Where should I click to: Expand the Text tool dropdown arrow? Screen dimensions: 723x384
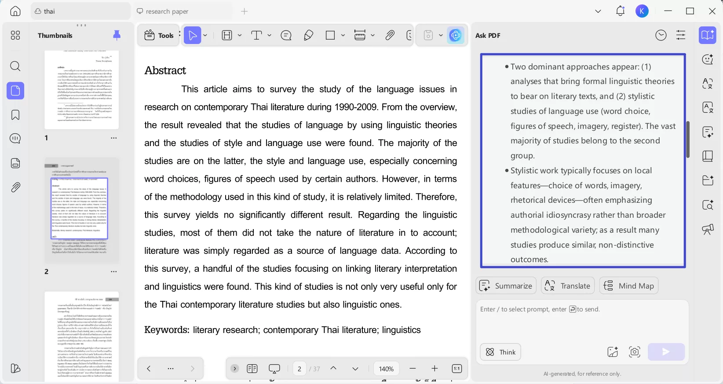pos(269,35)
